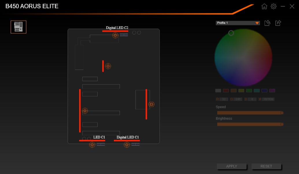Close the RGB Fusion window
The image size is (299, 174).
click(292, 6)
